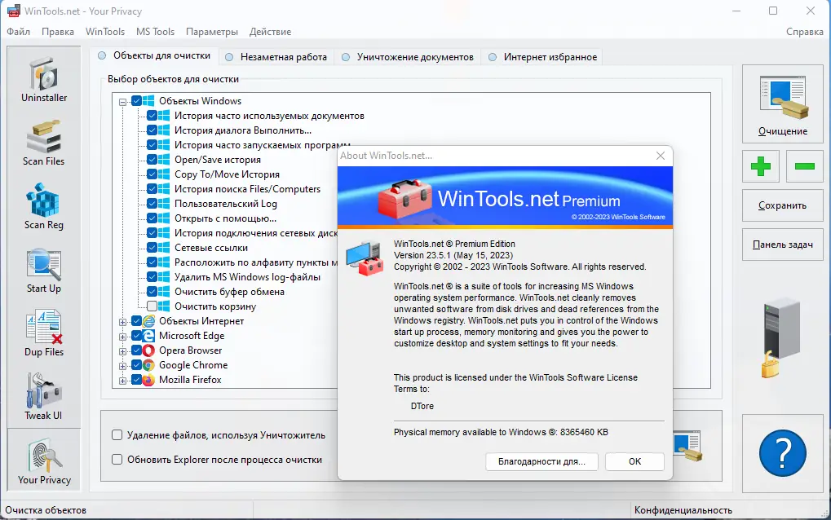Click the Благодарности для... button
831x520 pixels.
pyautogui.click(x=541, y=462)
